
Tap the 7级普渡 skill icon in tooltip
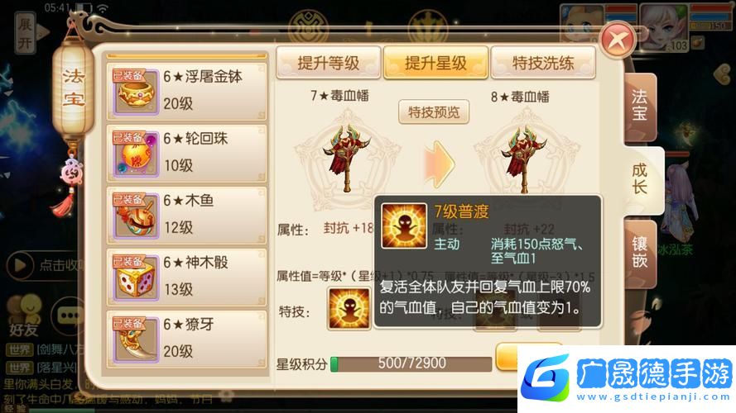pyautogui.click(x=404, y=225)
